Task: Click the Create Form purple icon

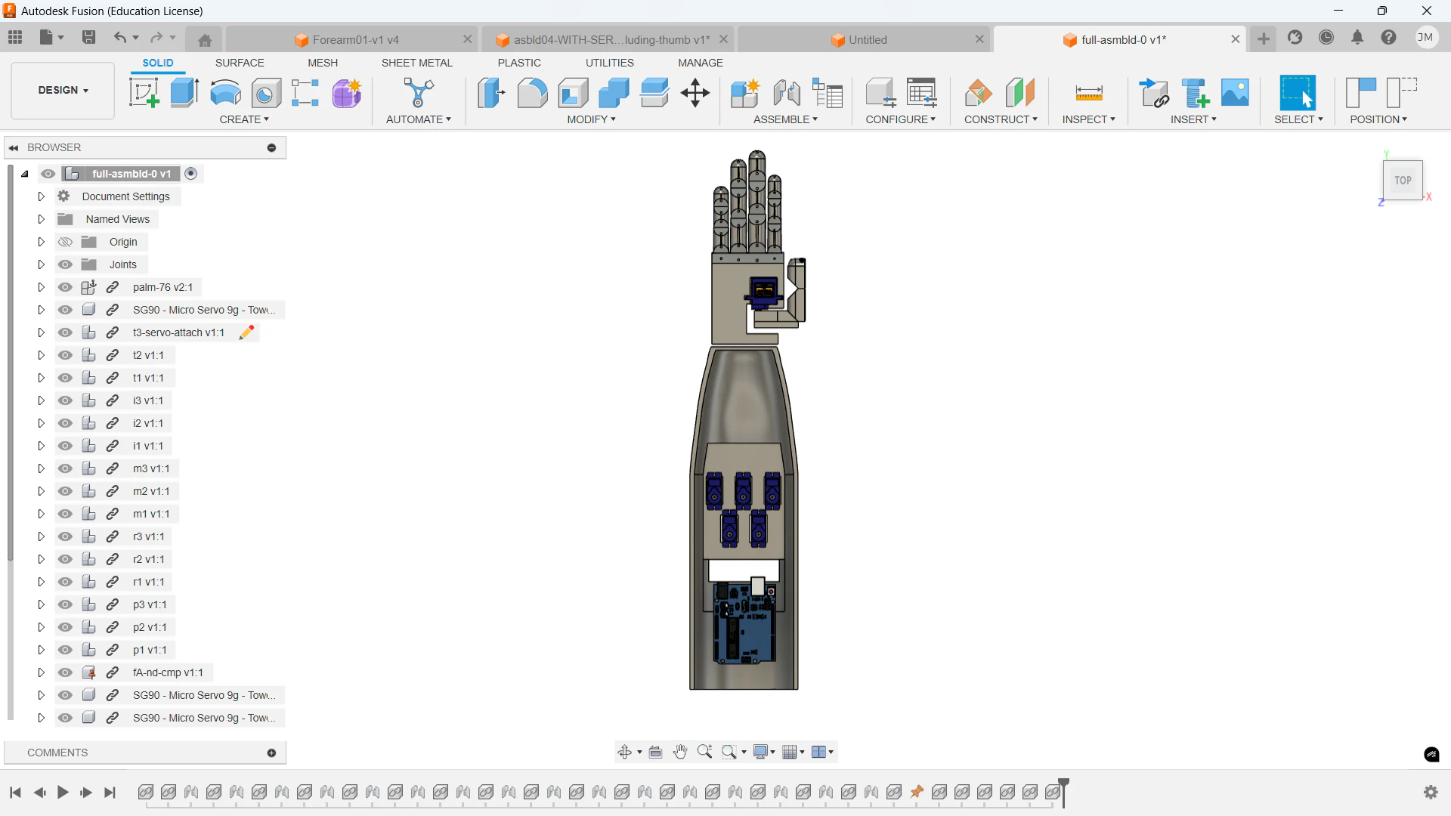Action: click(x=347, y=93)
